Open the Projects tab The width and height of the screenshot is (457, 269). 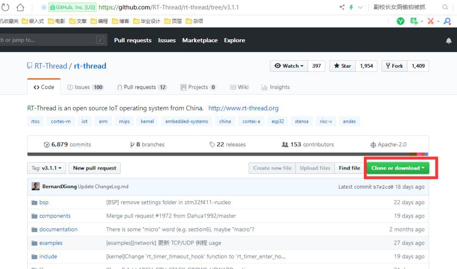coord(198,87)
